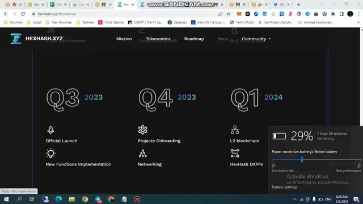
Task: Click the Projects Onboarding atom icon
Action: point(142,130)
